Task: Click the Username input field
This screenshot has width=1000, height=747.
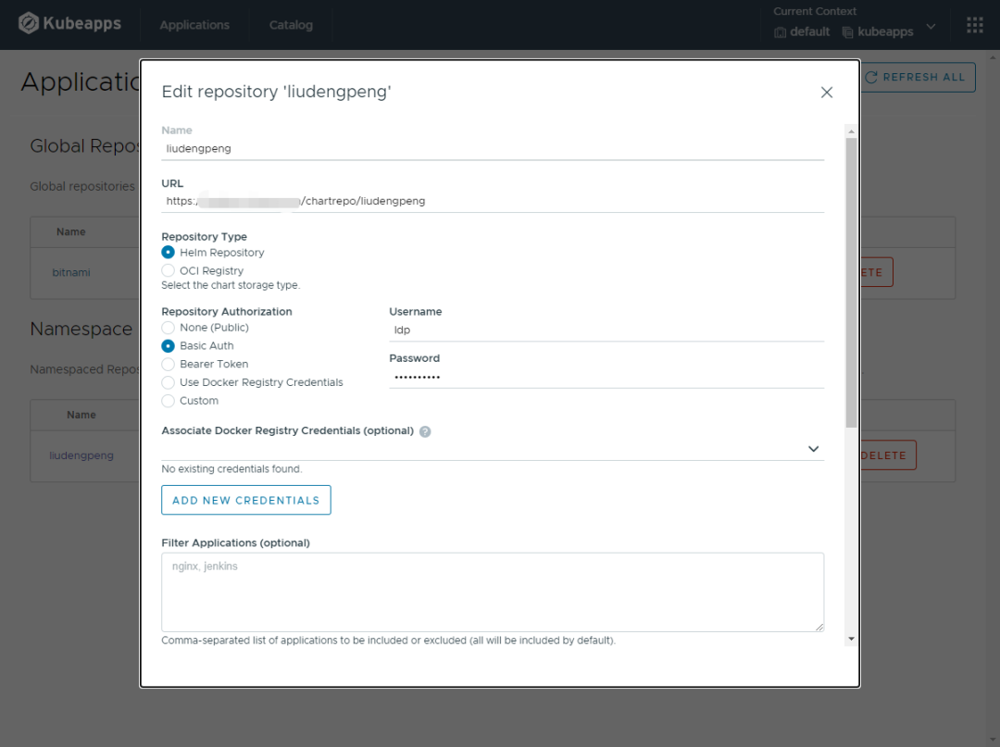Action: pos(606,329)
